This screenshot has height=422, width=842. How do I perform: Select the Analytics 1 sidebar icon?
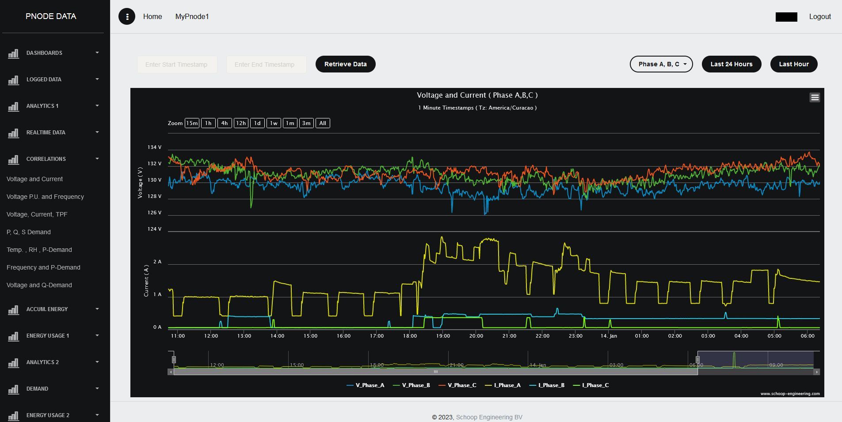tap(13, 106)
